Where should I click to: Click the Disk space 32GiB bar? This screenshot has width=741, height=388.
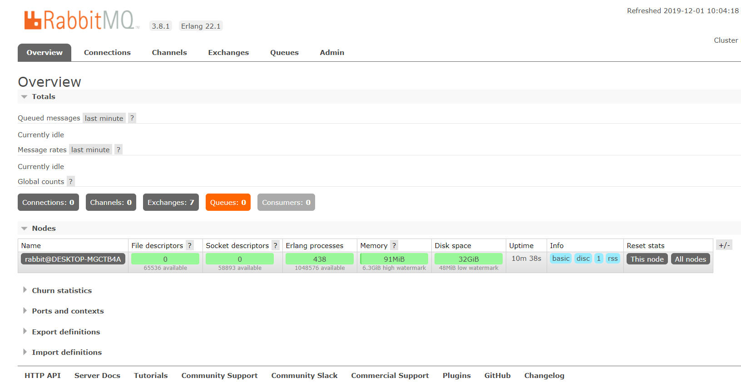click(469, 259)
